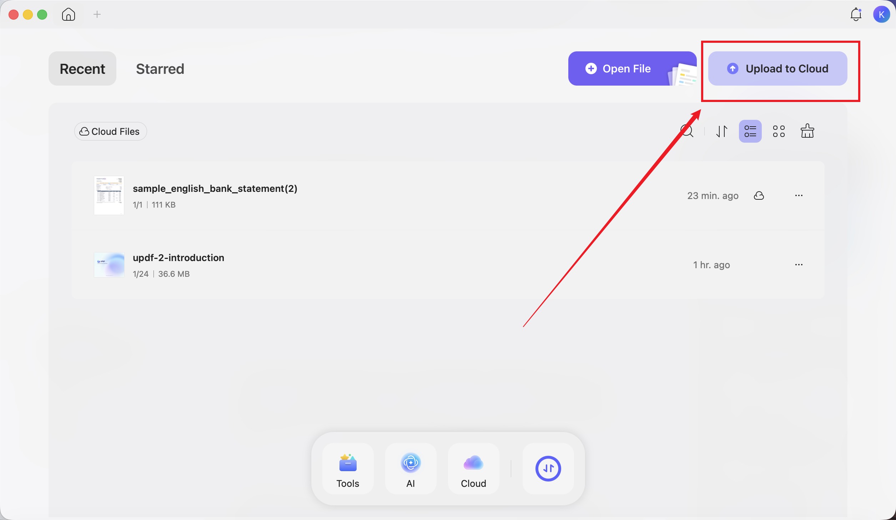Select the updf-2-introduction file name
896x520 pixels.
pos(178,258)
